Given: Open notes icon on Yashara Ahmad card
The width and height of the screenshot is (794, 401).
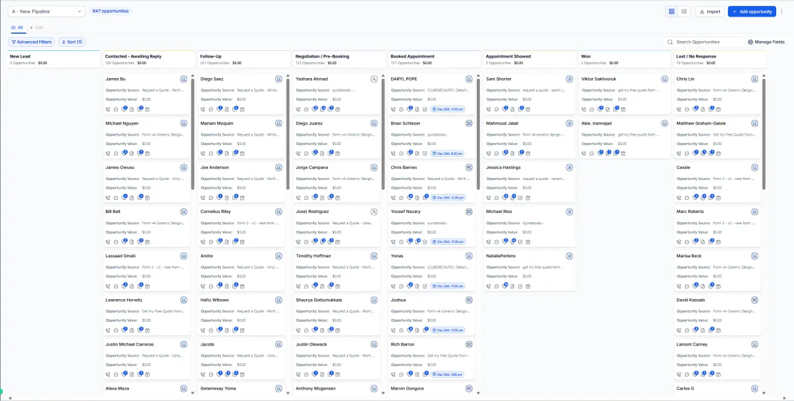Looking at the screenshot, I should pos(322,109).
